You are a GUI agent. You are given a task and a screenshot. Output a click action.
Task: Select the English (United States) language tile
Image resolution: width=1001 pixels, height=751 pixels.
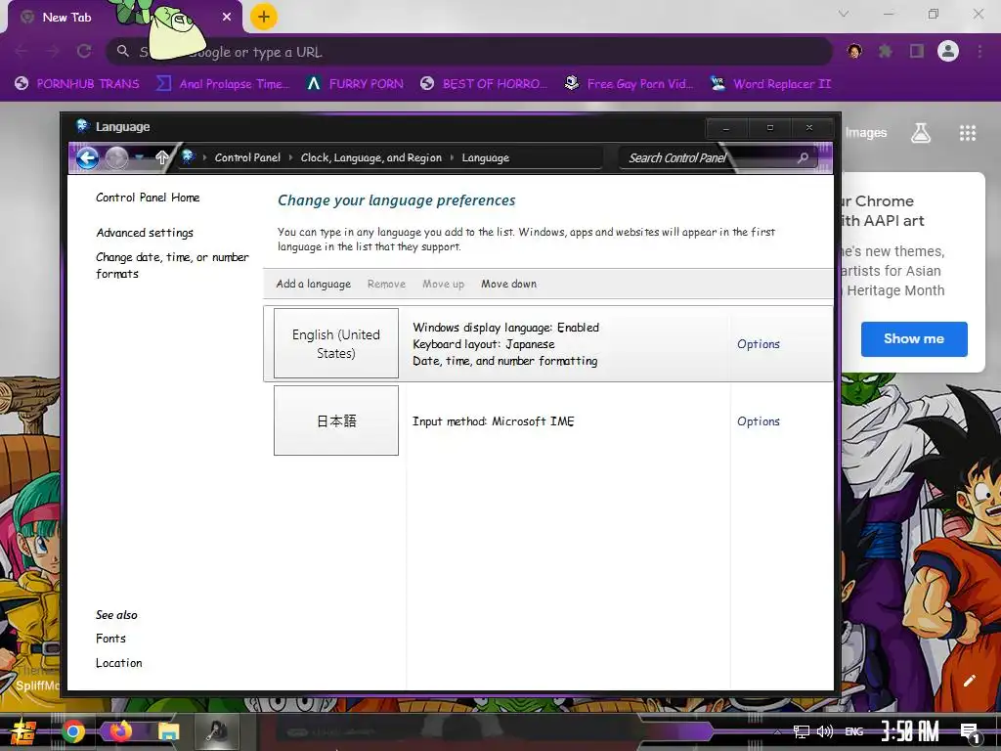pos(336,343)
